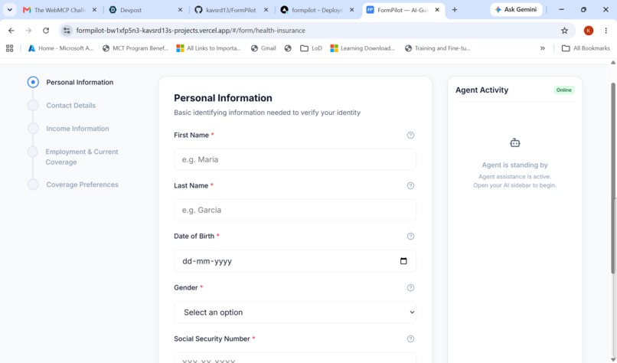Click the browser address bar URL
The width and height of the screenshot is (617, 363).
tap(191, 31)
